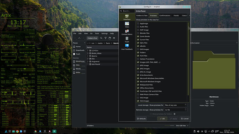Click the Defaults button
The width and height of the screenshot is (239, 134).
[x=141, y=119]
